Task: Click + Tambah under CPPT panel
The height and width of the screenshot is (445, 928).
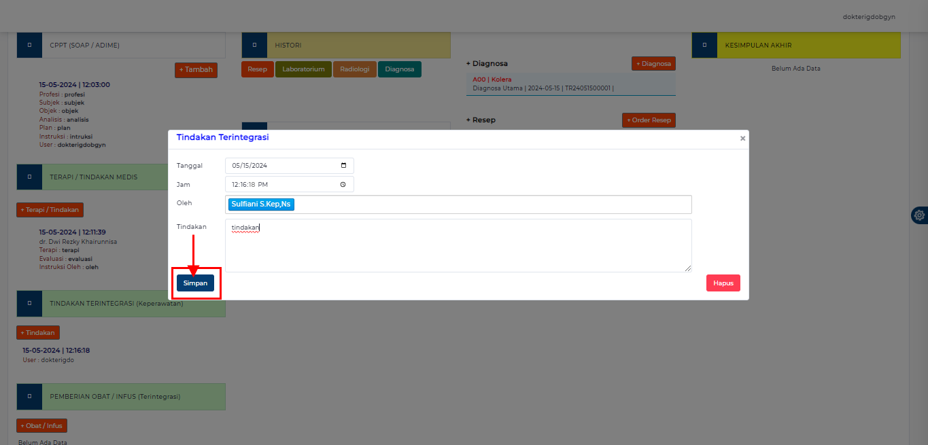Action: point(196,69)
